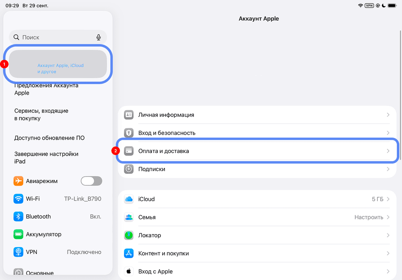Select Доступно обновление ПО in sidebar

pos(49,138)
